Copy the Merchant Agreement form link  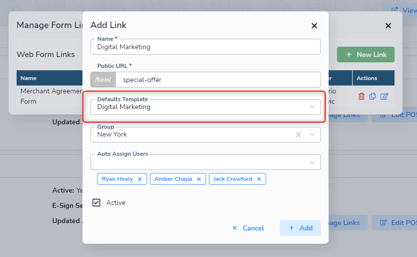[372, 96]
